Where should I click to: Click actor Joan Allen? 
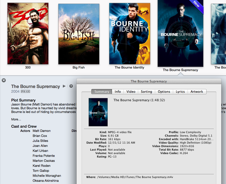tap(40, 146)
